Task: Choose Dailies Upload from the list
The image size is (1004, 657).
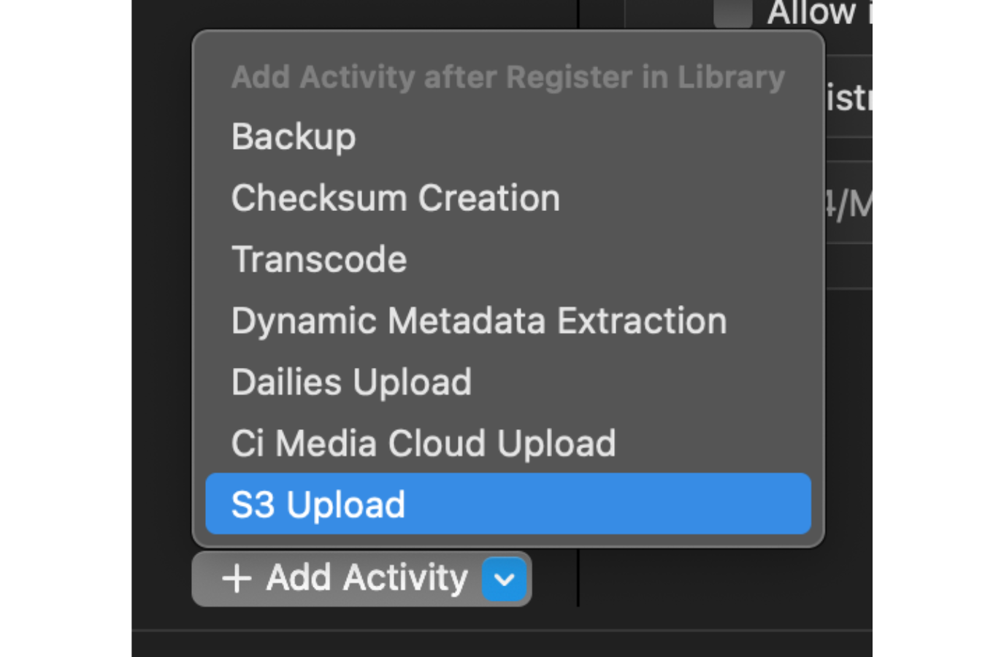Action: tap(351, 383)
